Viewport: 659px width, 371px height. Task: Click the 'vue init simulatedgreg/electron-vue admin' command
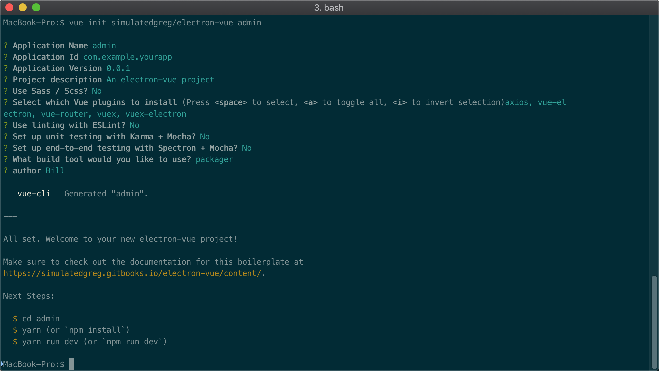coord(165,23)
